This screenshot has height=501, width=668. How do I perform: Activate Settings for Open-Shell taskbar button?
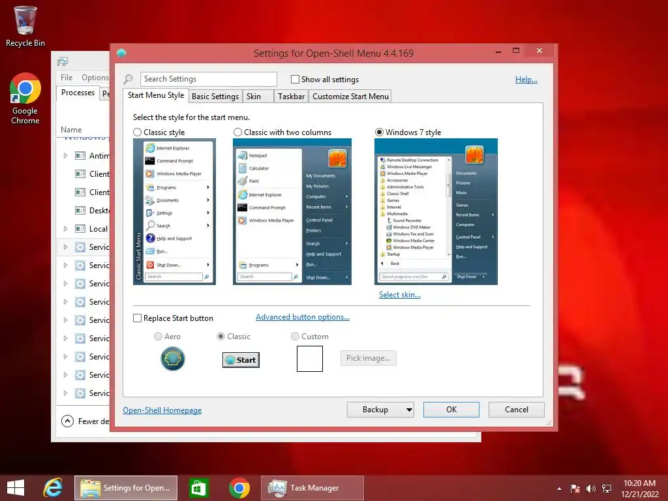click(126, 488)
